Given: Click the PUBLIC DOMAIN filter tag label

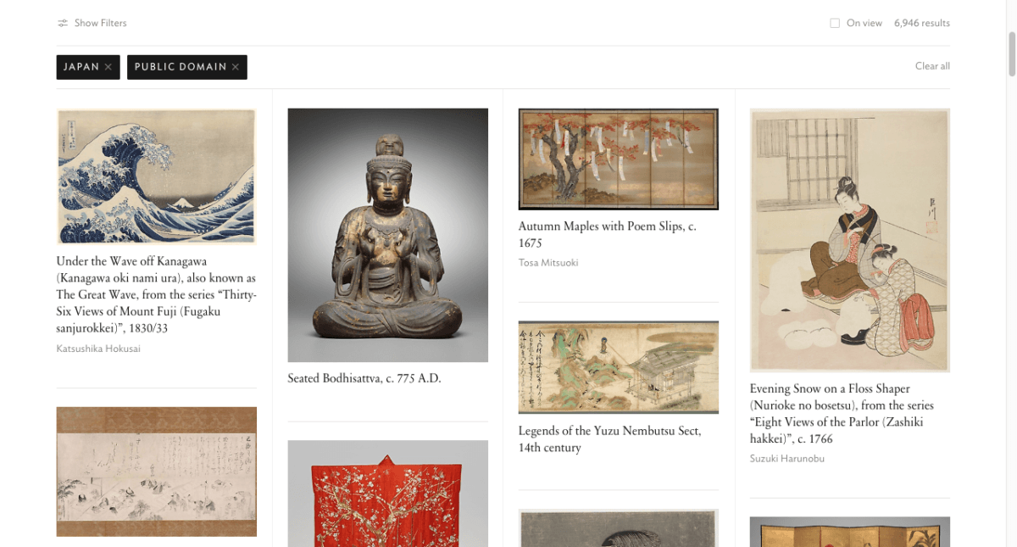Looking at the screenshot, I should 181,67.
